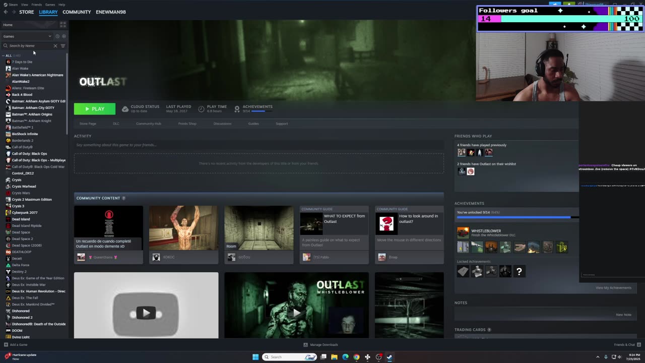Open the View menu
645x363 pixels.
[24, 5]
